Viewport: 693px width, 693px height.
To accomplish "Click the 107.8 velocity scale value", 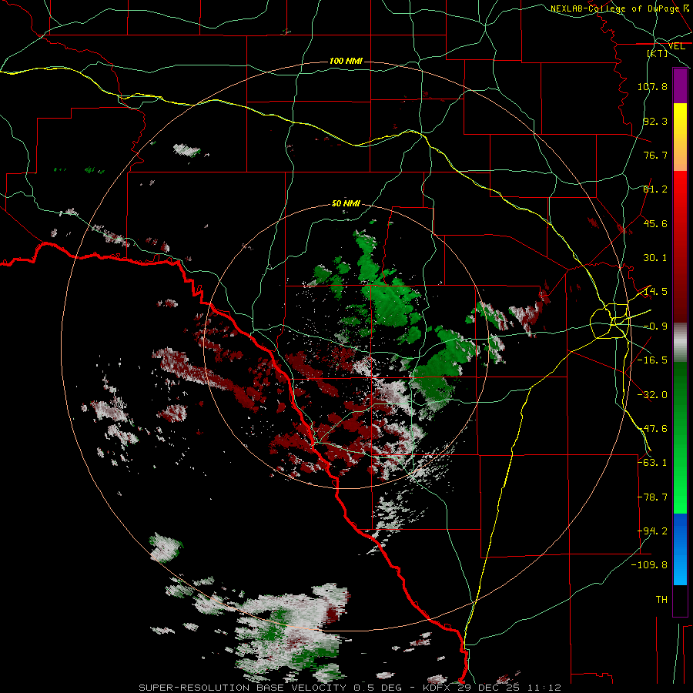I will tap(652, 86).
